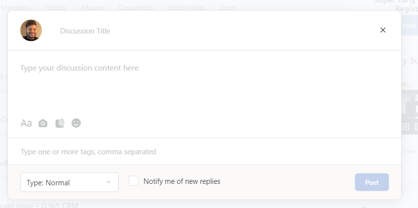Click the Notify me of new replies label
This screenshot has height=208, width=418.
pyautogui.click(x=182, y=181)
